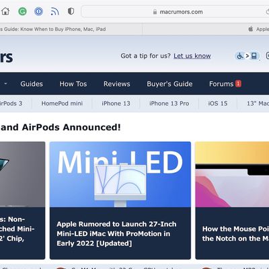Select the iPhone 13 Pro topic link

[x=169, y=104]
